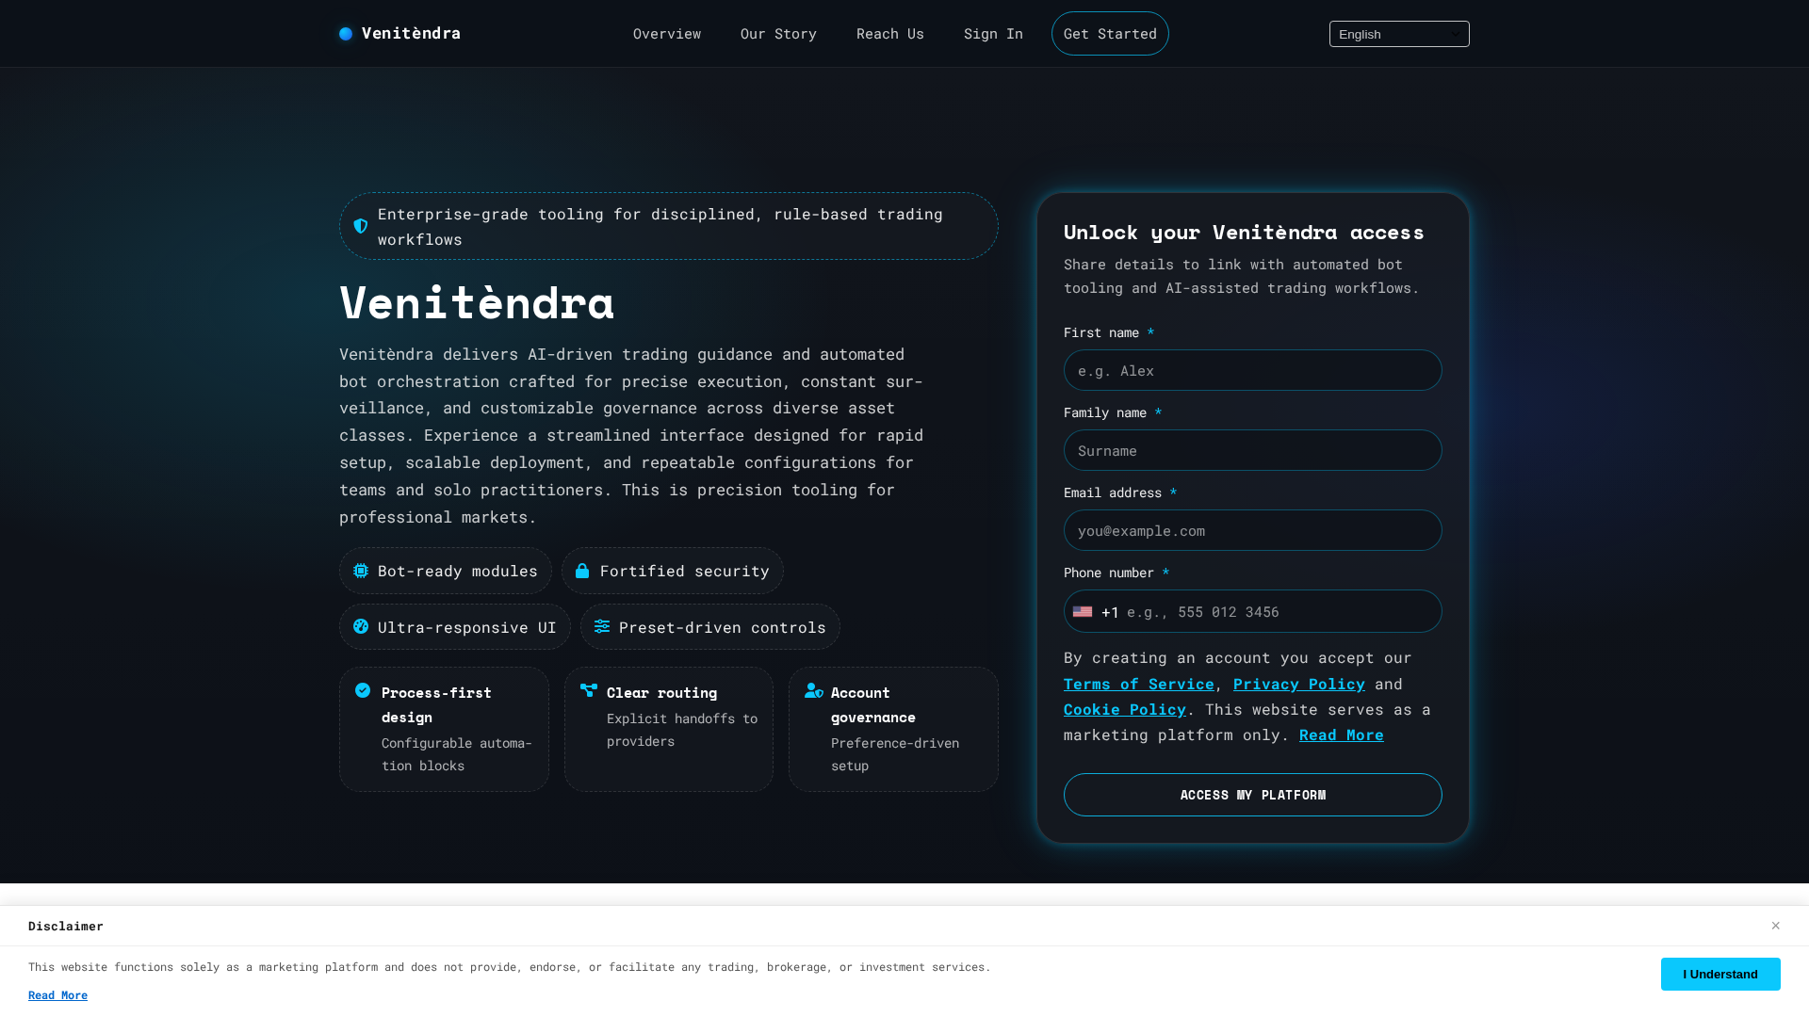This screenshot has height=1017, width=1809.
Task: Click the blue dot logo beside Venitèndra
Action: click(346, 34)
